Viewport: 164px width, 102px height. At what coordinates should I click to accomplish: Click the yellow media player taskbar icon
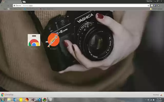21,100
